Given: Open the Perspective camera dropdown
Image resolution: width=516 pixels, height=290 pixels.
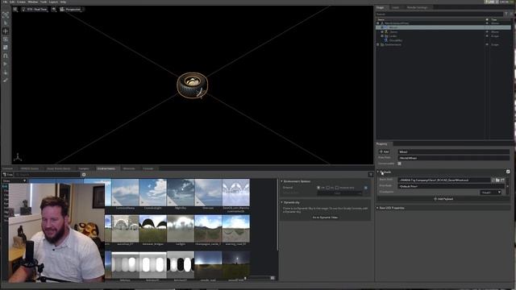Looking at the screenshot, I should [70, 9].
